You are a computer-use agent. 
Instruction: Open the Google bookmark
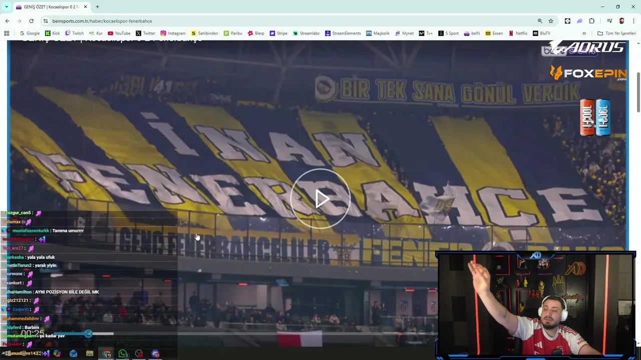30,33
